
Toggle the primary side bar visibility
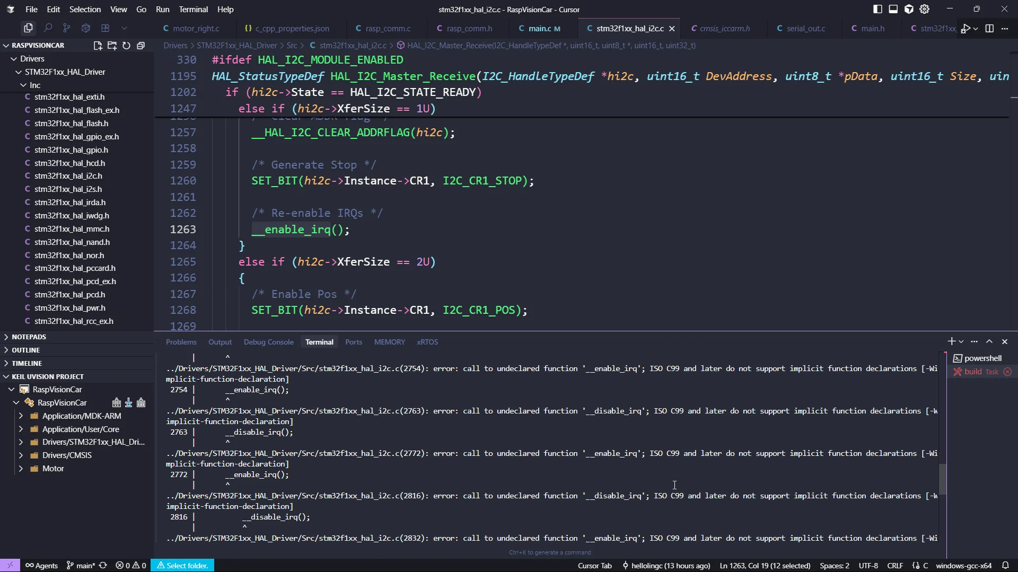(877, 9)
